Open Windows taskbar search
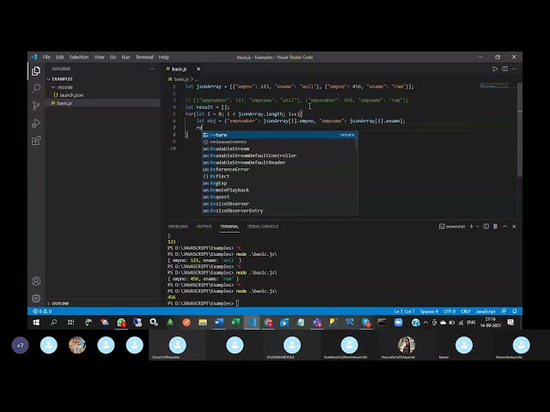 tap(53, 323)
